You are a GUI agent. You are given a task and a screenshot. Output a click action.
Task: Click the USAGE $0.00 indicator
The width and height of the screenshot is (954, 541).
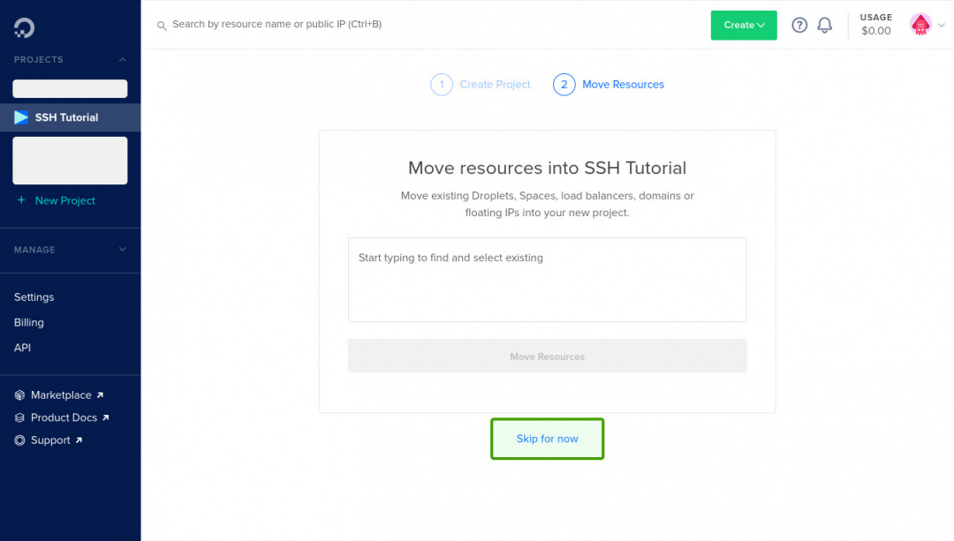point(875,25)
